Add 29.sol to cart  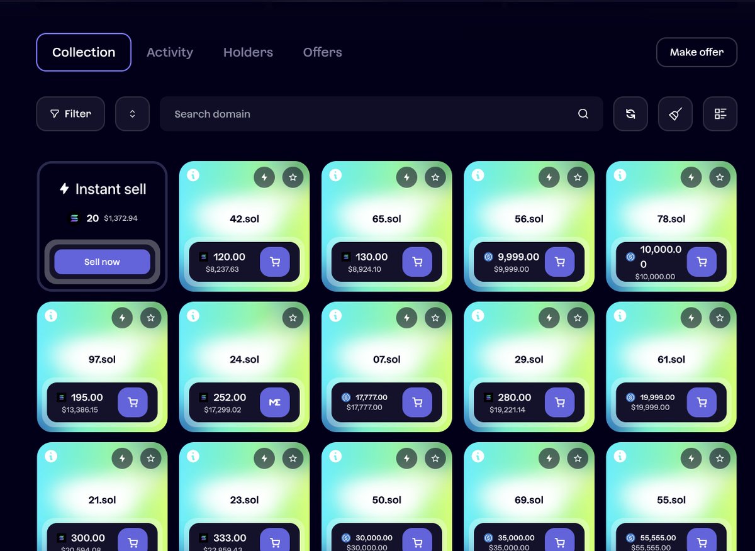click(x=559, y=403)
